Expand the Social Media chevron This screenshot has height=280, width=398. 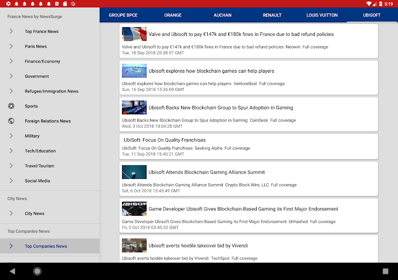tap(11, 181)
